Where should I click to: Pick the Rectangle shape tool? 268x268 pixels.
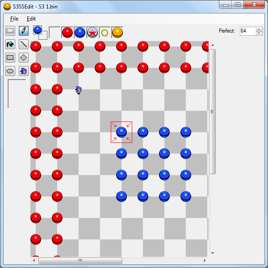[10, 58]
